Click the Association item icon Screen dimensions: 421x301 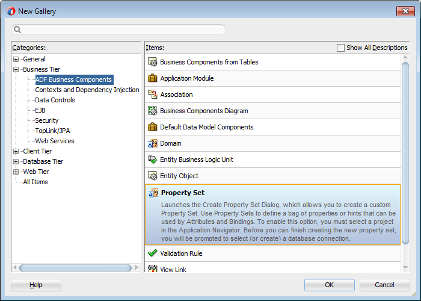point(153,95)
